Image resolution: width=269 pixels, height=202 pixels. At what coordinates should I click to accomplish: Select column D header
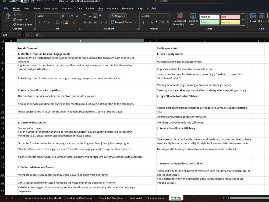tap(204, 41)
